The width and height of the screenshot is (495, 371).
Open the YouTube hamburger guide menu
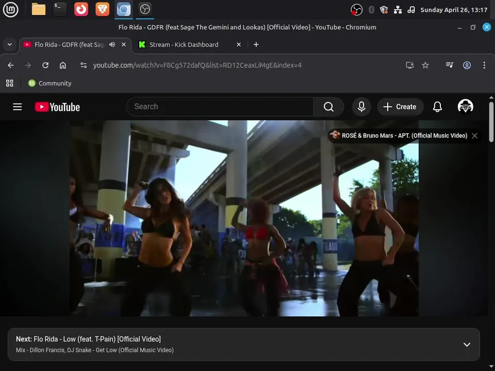point(18,107)
